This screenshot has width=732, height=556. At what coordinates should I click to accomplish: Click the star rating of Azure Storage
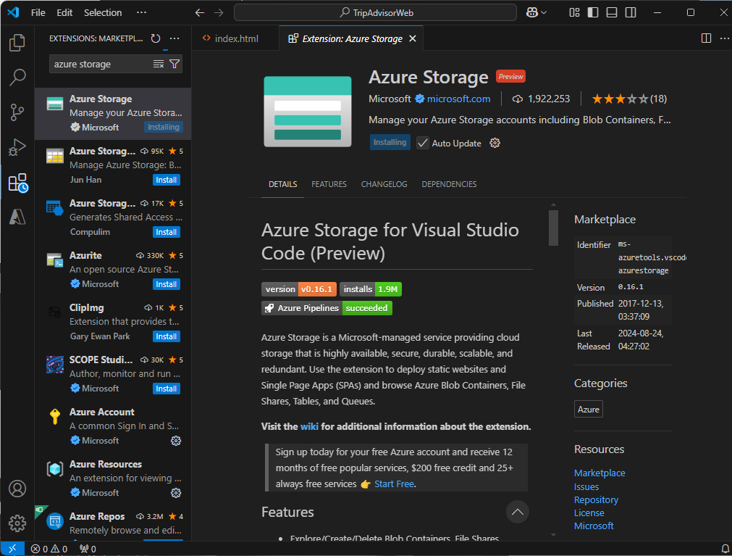coord(629,99)
